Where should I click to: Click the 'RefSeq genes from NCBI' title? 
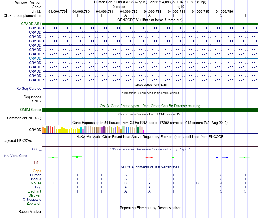pyautogui.click(x=150, y=85)
